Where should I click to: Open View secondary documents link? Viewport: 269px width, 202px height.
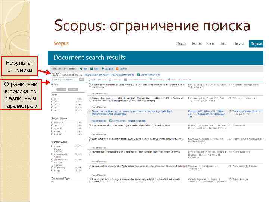pyautogui.click(x=97, y=75)
